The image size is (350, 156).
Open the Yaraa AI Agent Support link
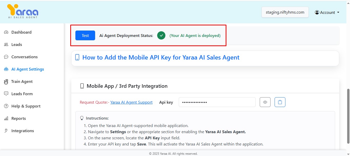(131, 102)
